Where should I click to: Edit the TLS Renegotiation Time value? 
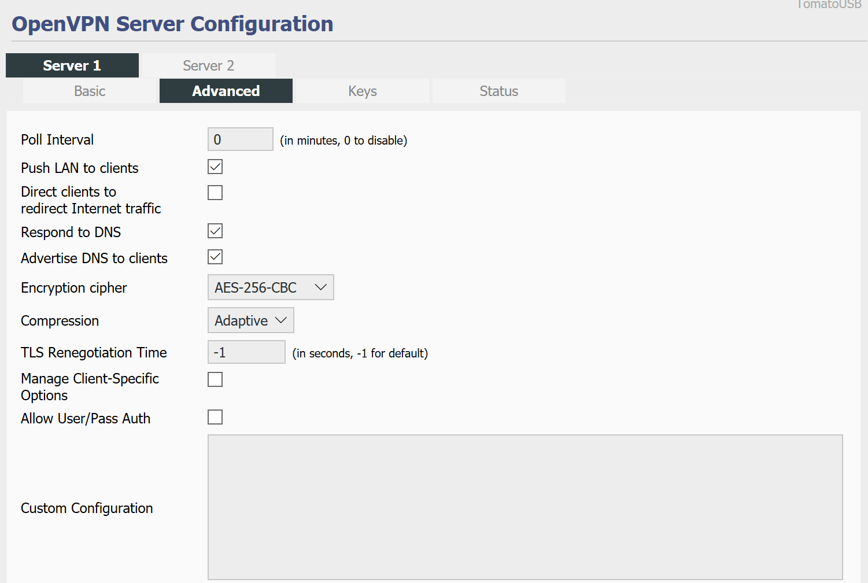[x=246, y=352]
